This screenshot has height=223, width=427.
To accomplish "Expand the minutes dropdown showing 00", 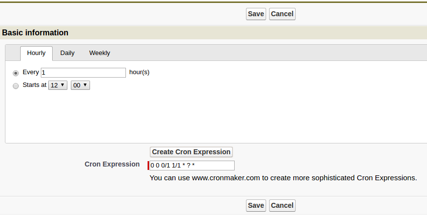I will [80, 85].
